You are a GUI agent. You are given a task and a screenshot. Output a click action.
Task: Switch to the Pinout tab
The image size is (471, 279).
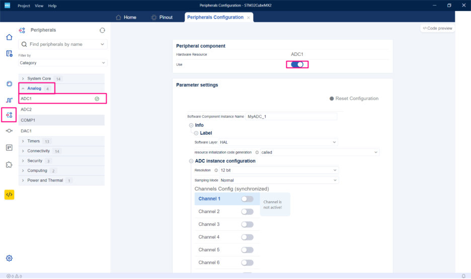[162, 18]
